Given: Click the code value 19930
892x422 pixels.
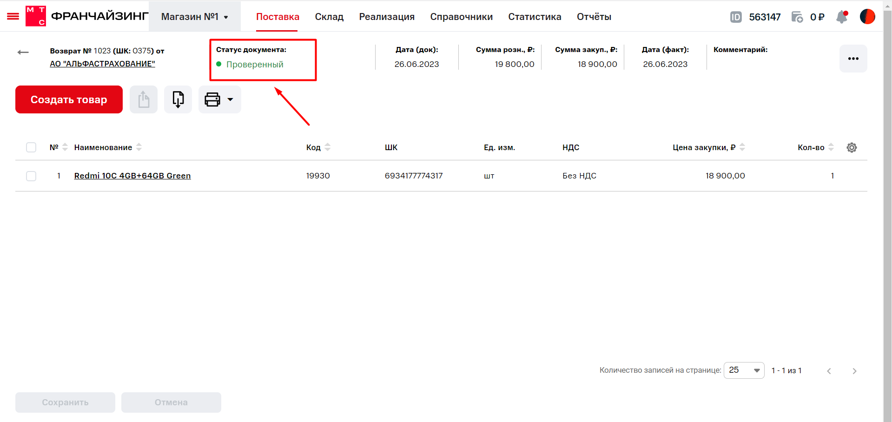Looking at the screenshot, I should point(318,176).
